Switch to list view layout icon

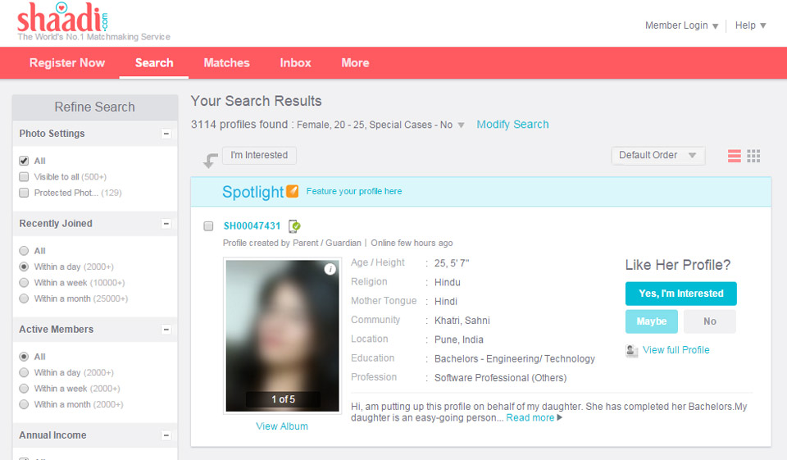pos(734,156)
